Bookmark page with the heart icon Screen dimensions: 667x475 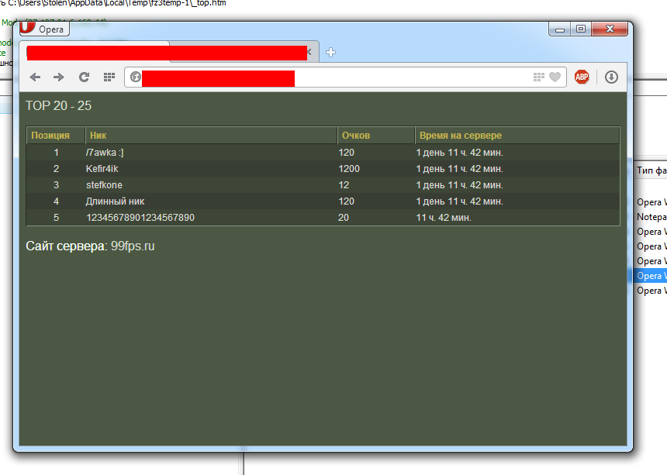(x=555, y=77)
